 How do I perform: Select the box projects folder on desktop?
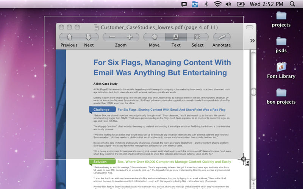coord(281,96)
